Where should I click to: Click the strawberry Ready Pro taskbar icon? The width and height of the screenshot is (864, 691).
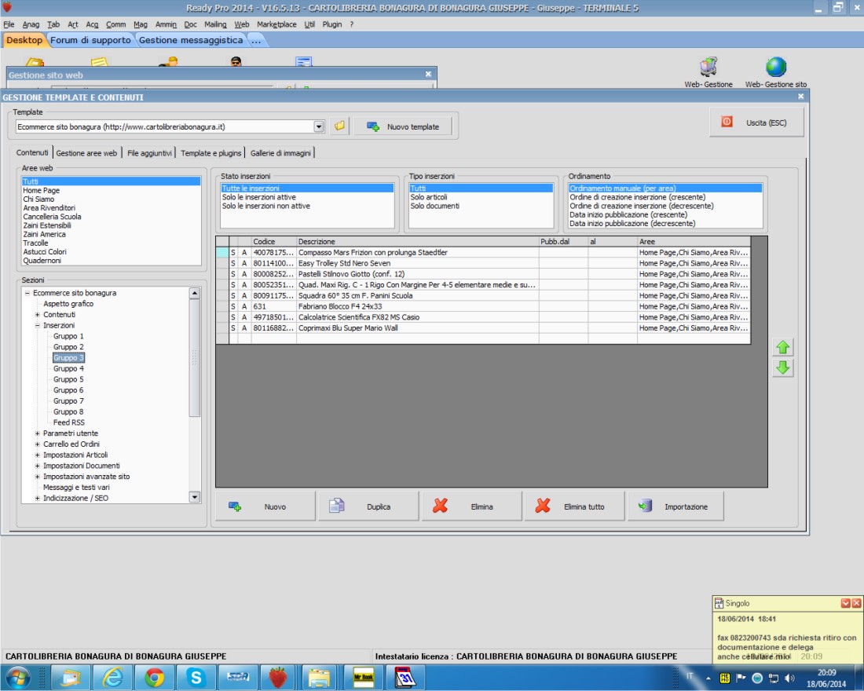click(278, 677)
